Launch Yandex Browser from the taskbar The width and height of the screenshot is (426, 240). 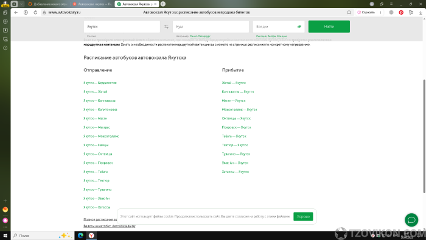coord(91,235)
